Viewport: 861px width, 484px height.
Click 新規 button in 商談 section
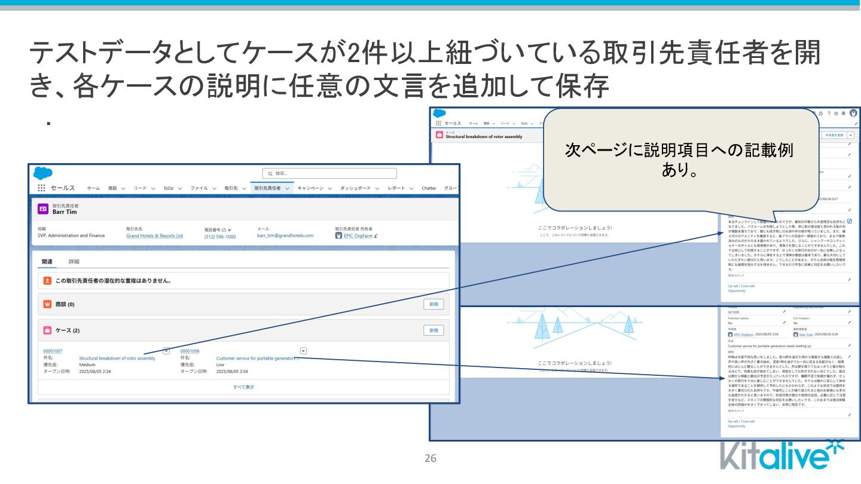(434, 304)
